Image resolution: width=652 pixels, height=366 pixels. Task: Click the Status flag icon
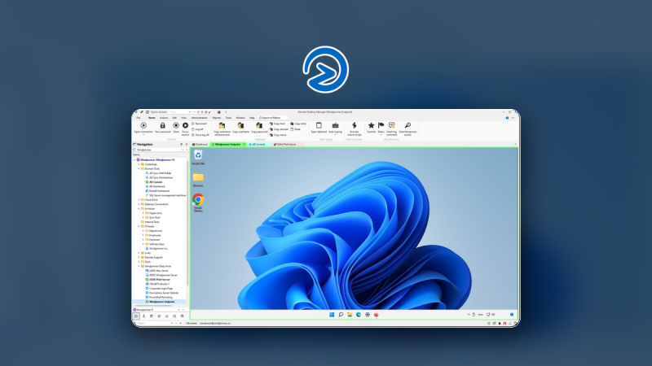click(x=381, y=125)
